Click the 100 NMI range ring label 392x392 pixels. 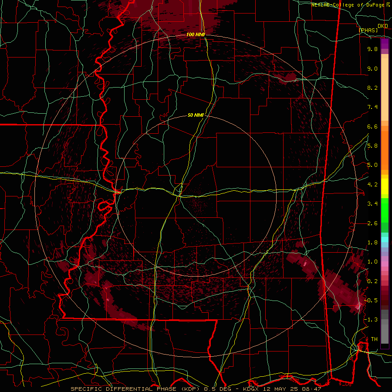point(196,34)
